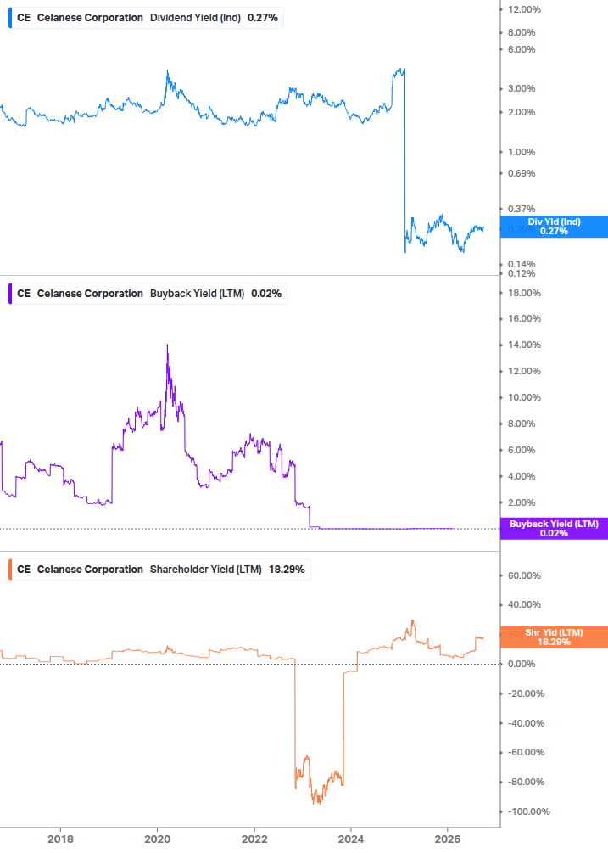Click the 0.69% tick on the dividend yield axis
Screen dimensions: 608x853
pyautogui.click(x=522, y=173)
